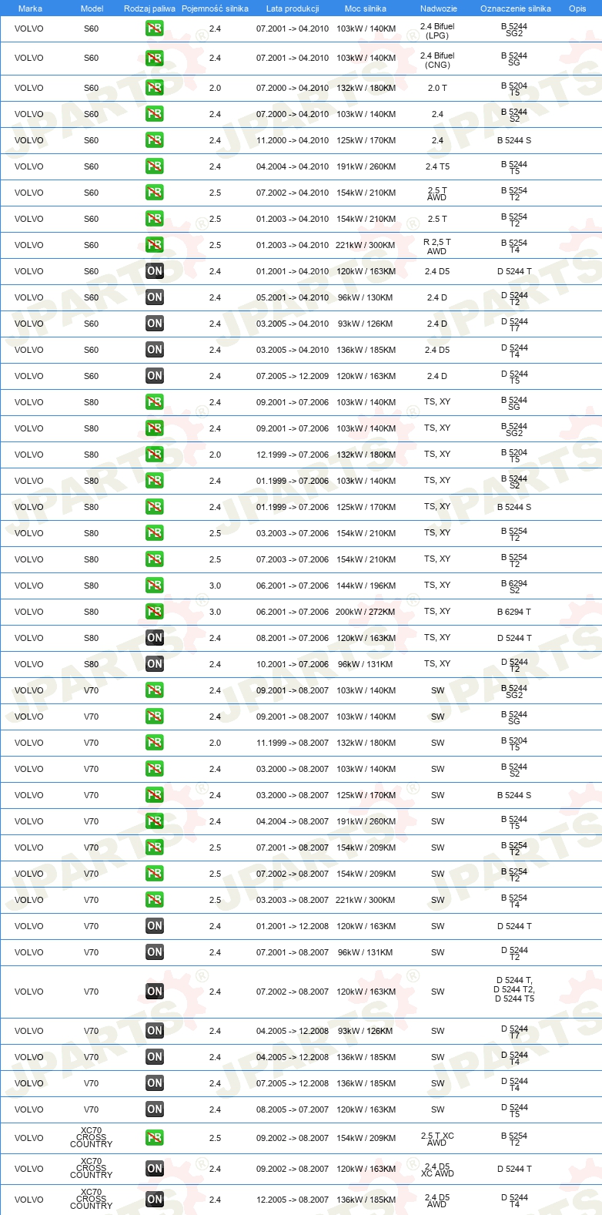This screenshot has width=602, height=1215.
Task: Click the Model column header
Action: point(92,8)
